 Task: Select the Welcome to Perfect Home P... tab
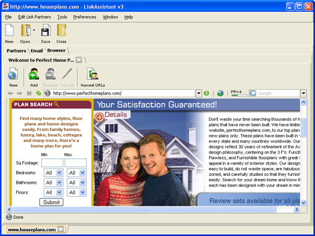pos(41,60)
